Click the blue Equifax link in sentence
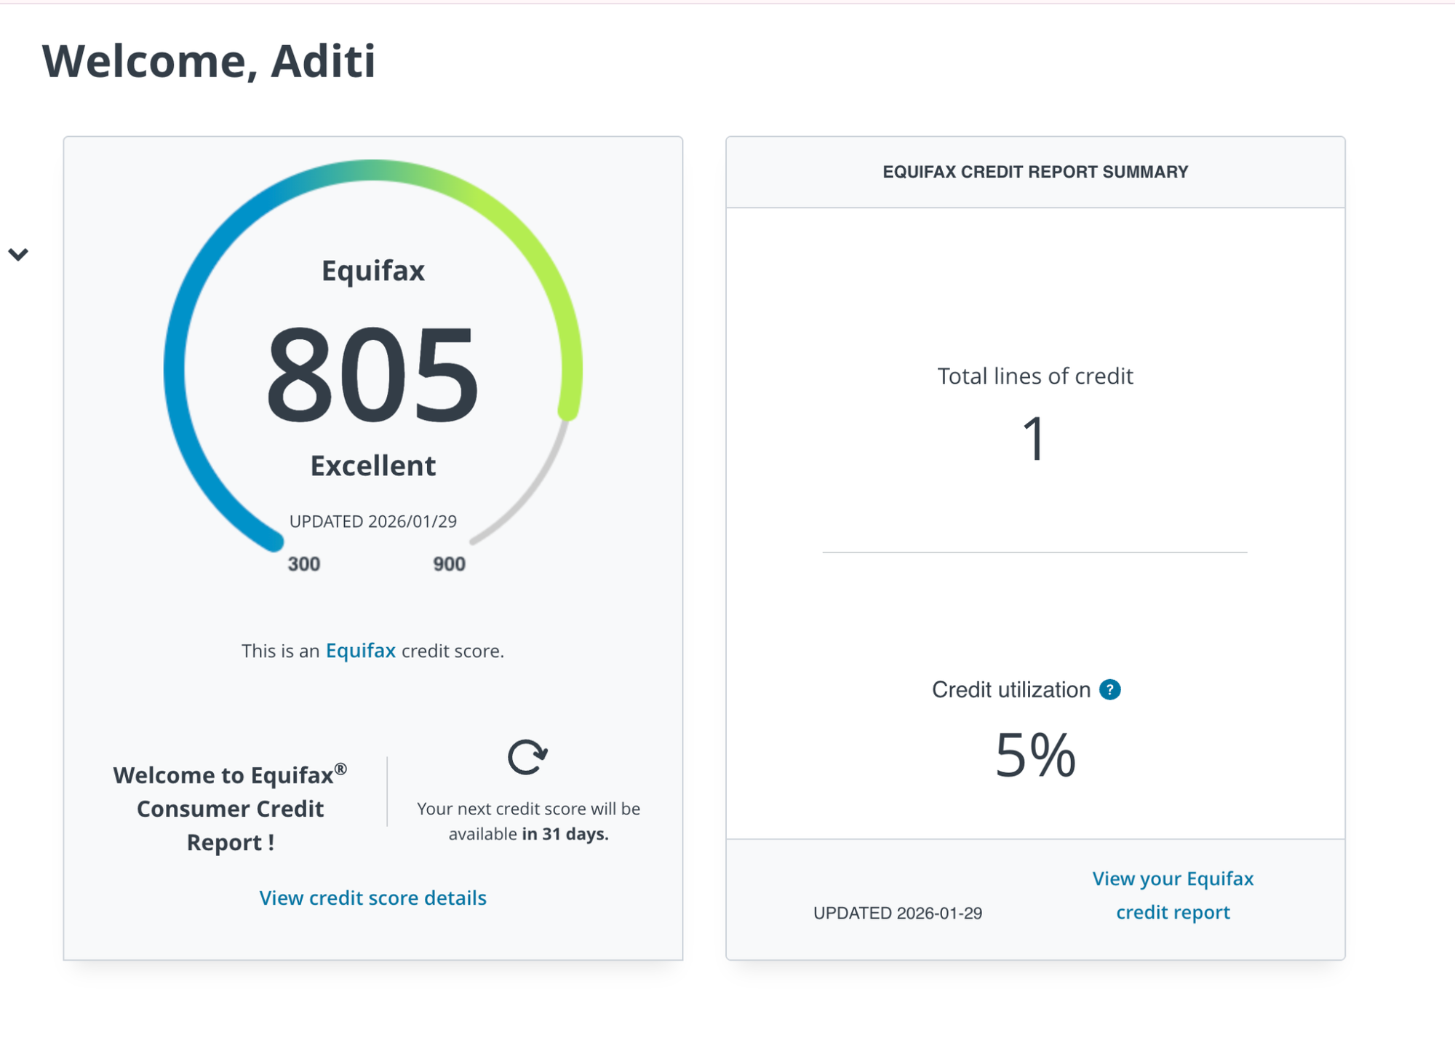Screen dimensions: 1455x1038 click(x=360, y=650)
